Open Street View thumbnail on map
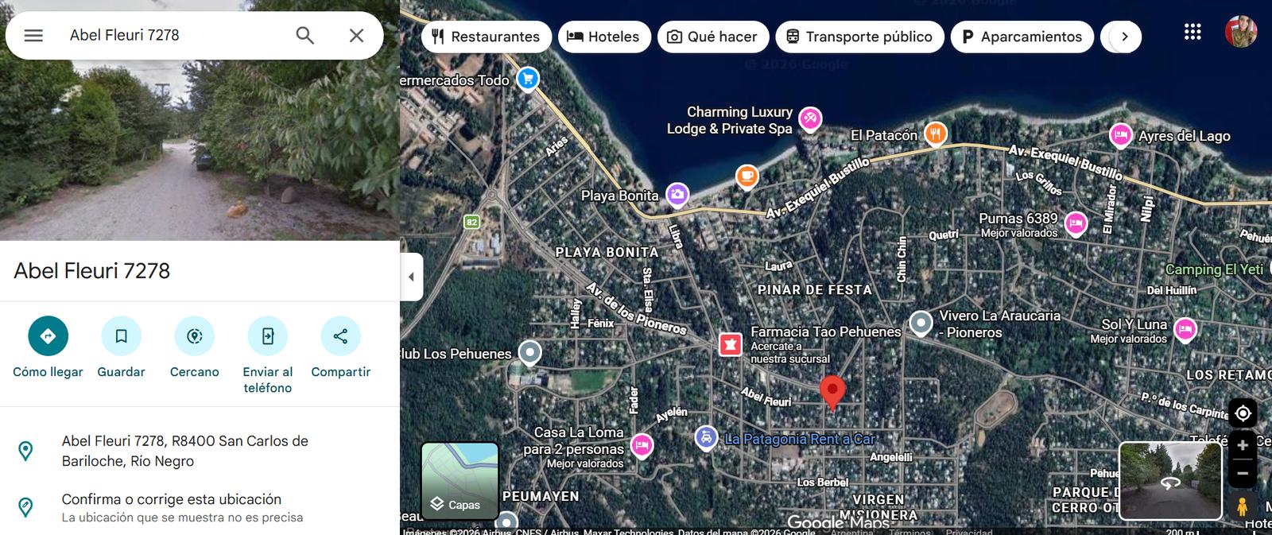Image resolution: width=1272 pixels, height=535 pixels. point(1170,481)
